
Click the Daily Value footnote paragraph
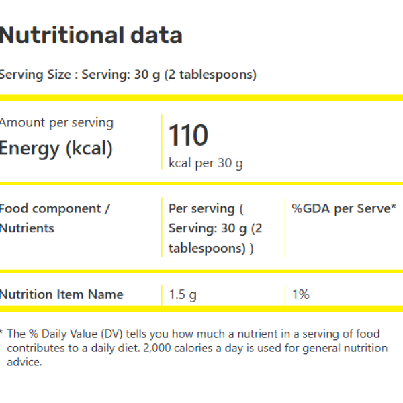coord(195,347)
